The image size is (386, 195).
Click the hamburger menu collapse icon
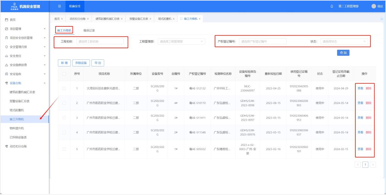tap(59, 6)
